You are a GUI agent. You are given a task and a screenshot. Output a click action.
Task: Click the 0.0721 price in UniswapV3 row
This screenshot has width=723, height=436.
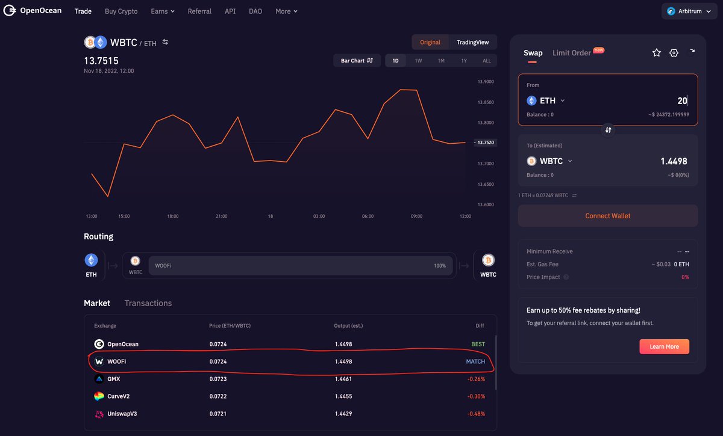point(218,414)
